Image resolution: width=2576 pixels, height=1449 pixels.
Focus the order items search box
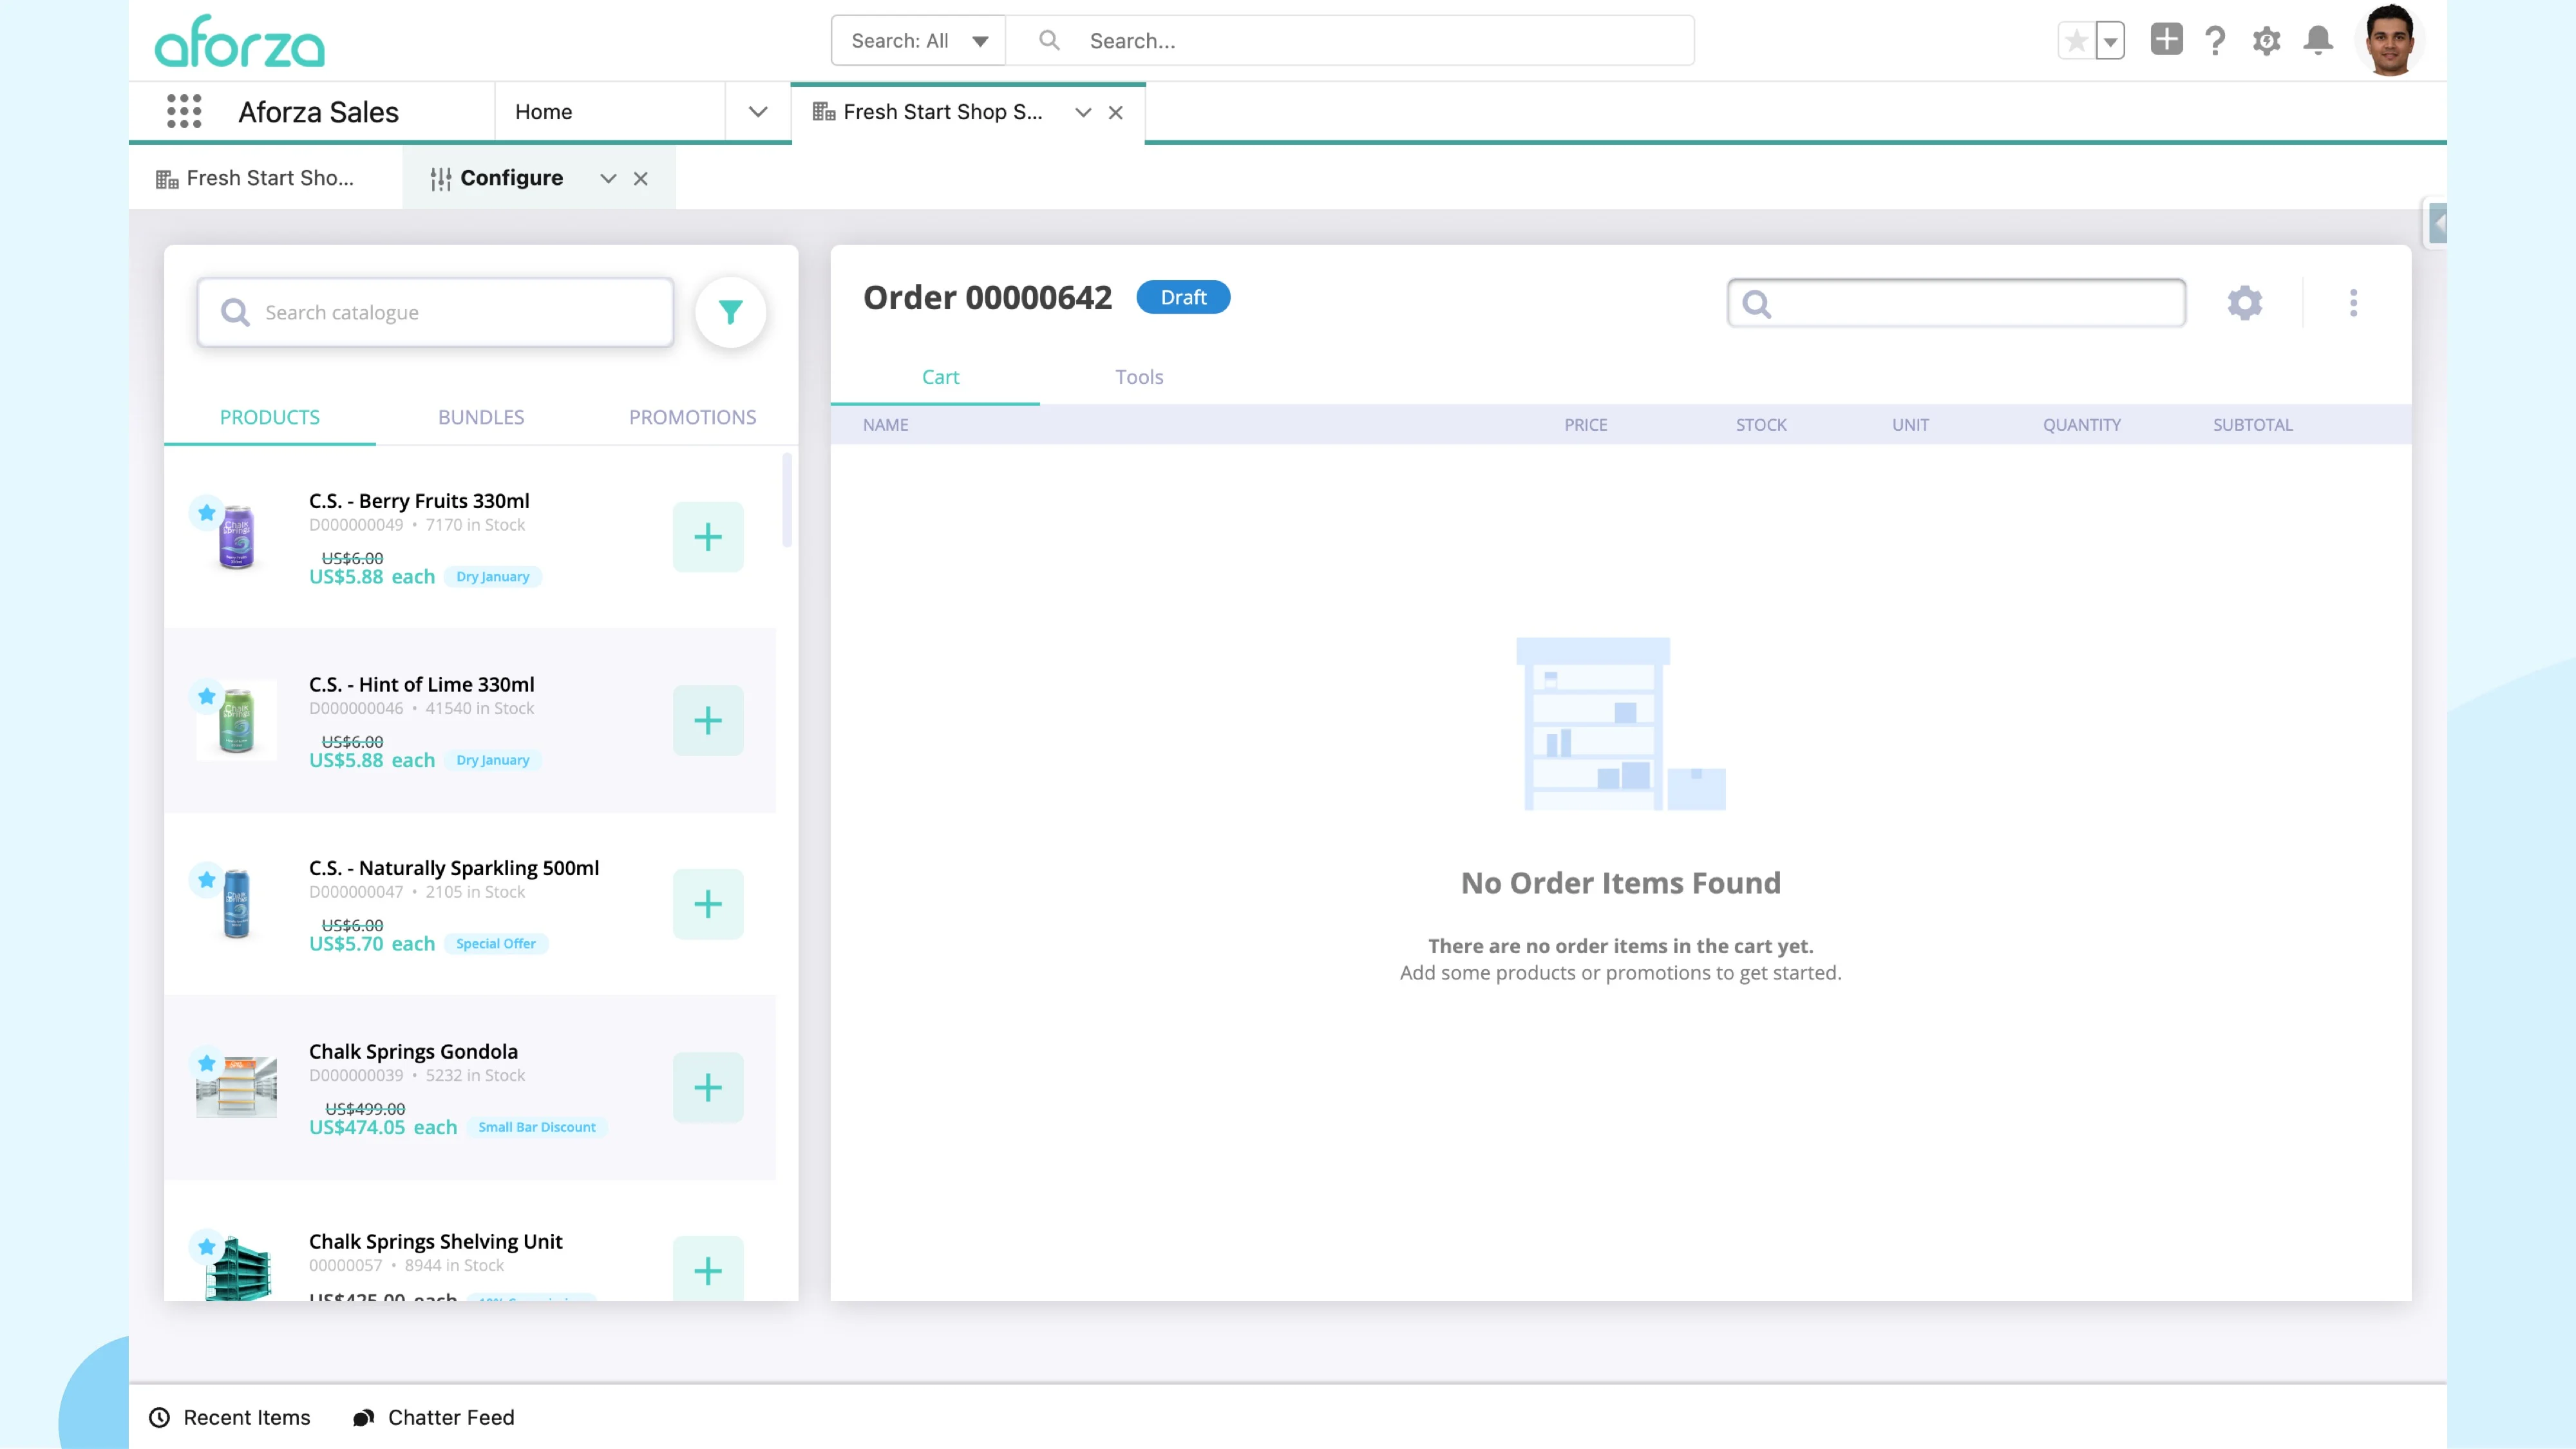click(x=1956, y=303)
